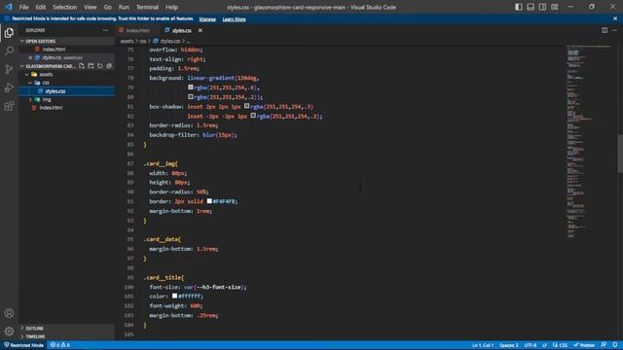
Task: Click the Manage link in banner
Action: [207, 19]
